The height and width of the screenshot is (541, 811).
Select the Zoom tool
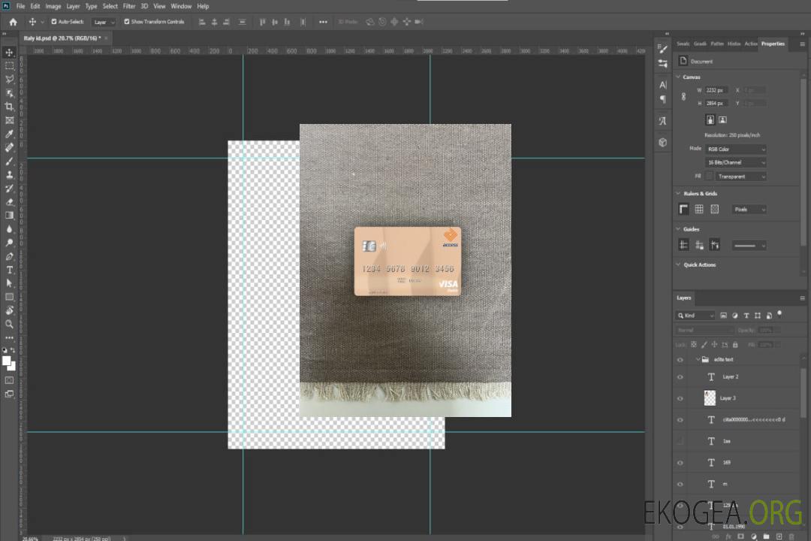[9, 325]
